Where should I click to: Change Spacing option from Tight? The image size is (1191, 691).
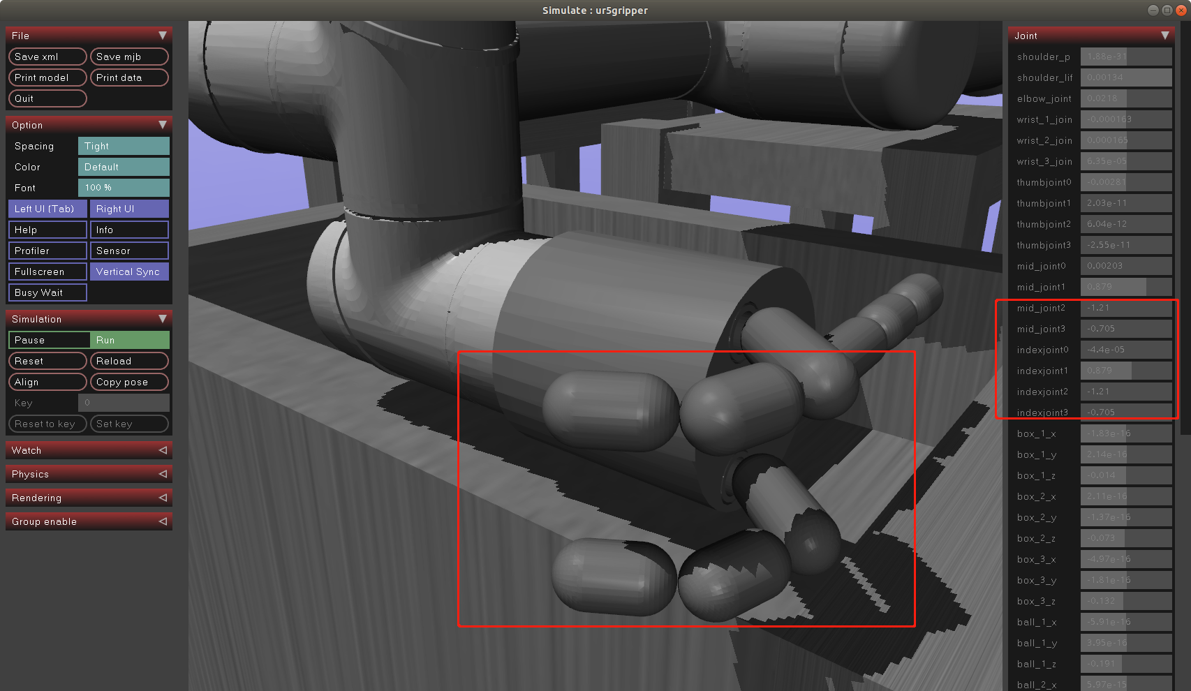point(124,146)
